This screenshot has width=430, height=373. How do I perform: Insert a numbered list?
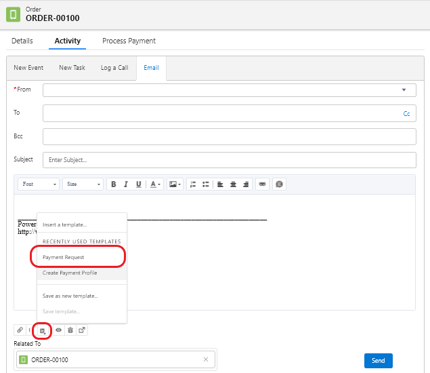point(193,184)
